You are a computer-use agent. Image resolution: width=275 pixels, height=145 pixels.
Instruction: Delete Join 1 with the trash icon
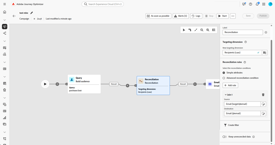pos(263,95)
